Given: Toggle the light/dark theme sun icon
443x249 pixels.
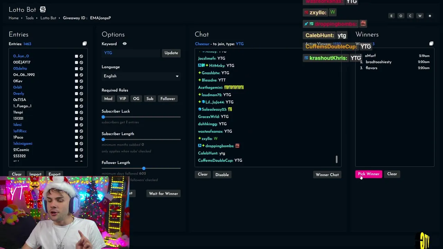Looking at the screenshot, I should [x=430, y=16].
